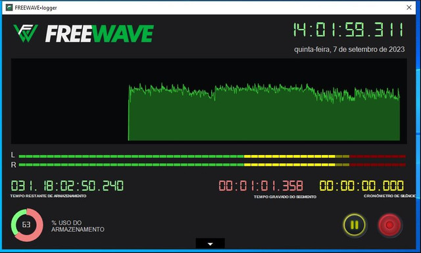Click the CRONÔMETRO DE SILÊNCIO label

tap(389, 196)
